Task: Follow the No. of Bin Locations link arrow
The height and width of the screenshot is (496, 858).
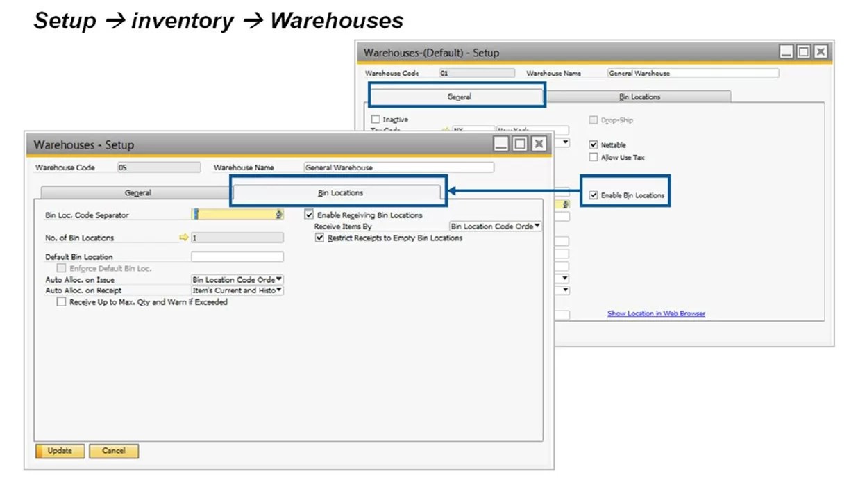Action: (x=184, y=238)
